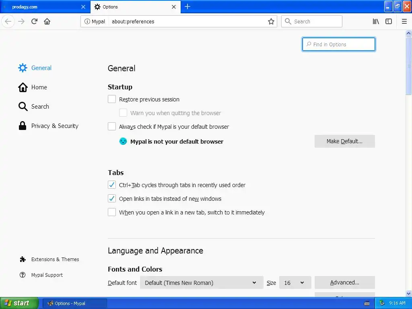412x309 pixels.
Task: Open the home page via toolbar icon
Action: [47, 21]
